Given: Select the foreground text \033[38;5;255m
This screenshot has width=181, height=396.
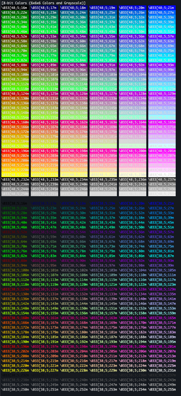Looking at the screenshot, I should point(162,390).
